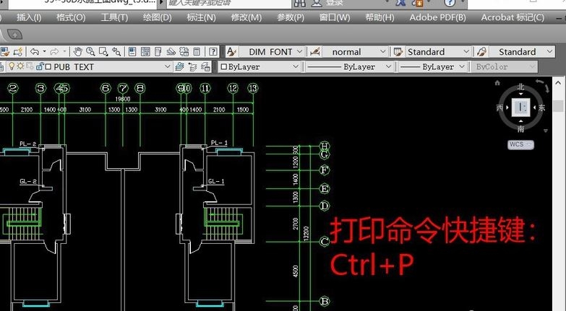Open the 格式(O) menu
The width and height of the screenshot is (566, 311).
71,17
